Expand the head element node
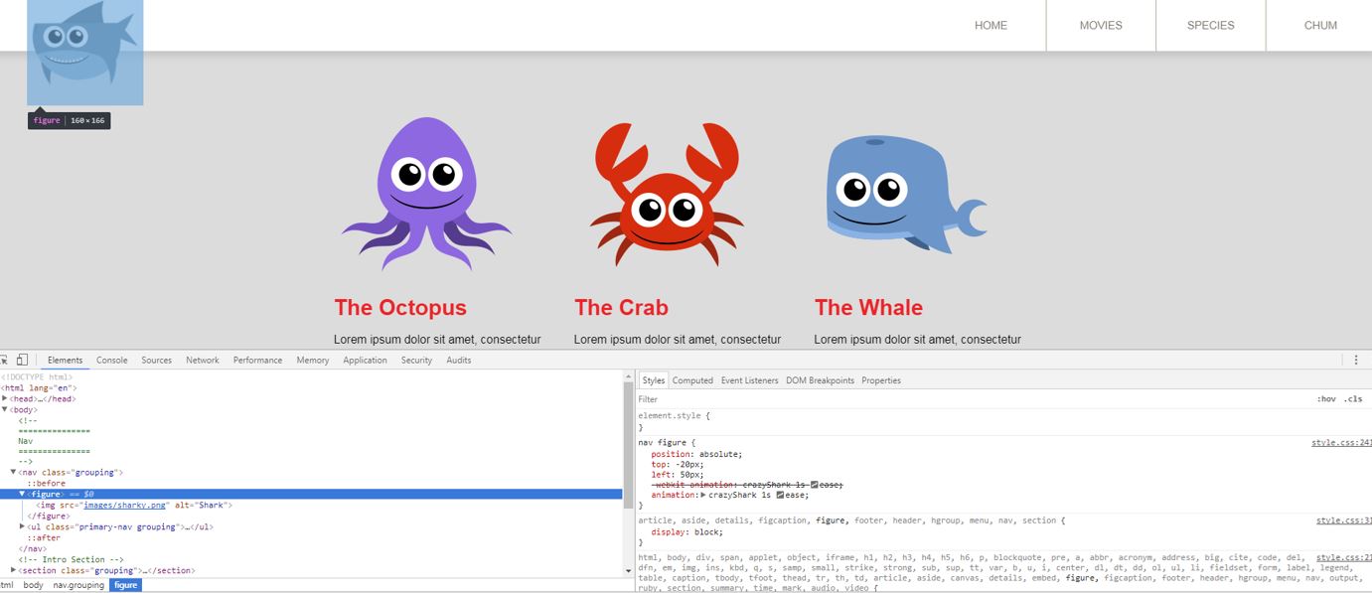The height and width of the screenshot is (593, 1372). click(6, 398)
